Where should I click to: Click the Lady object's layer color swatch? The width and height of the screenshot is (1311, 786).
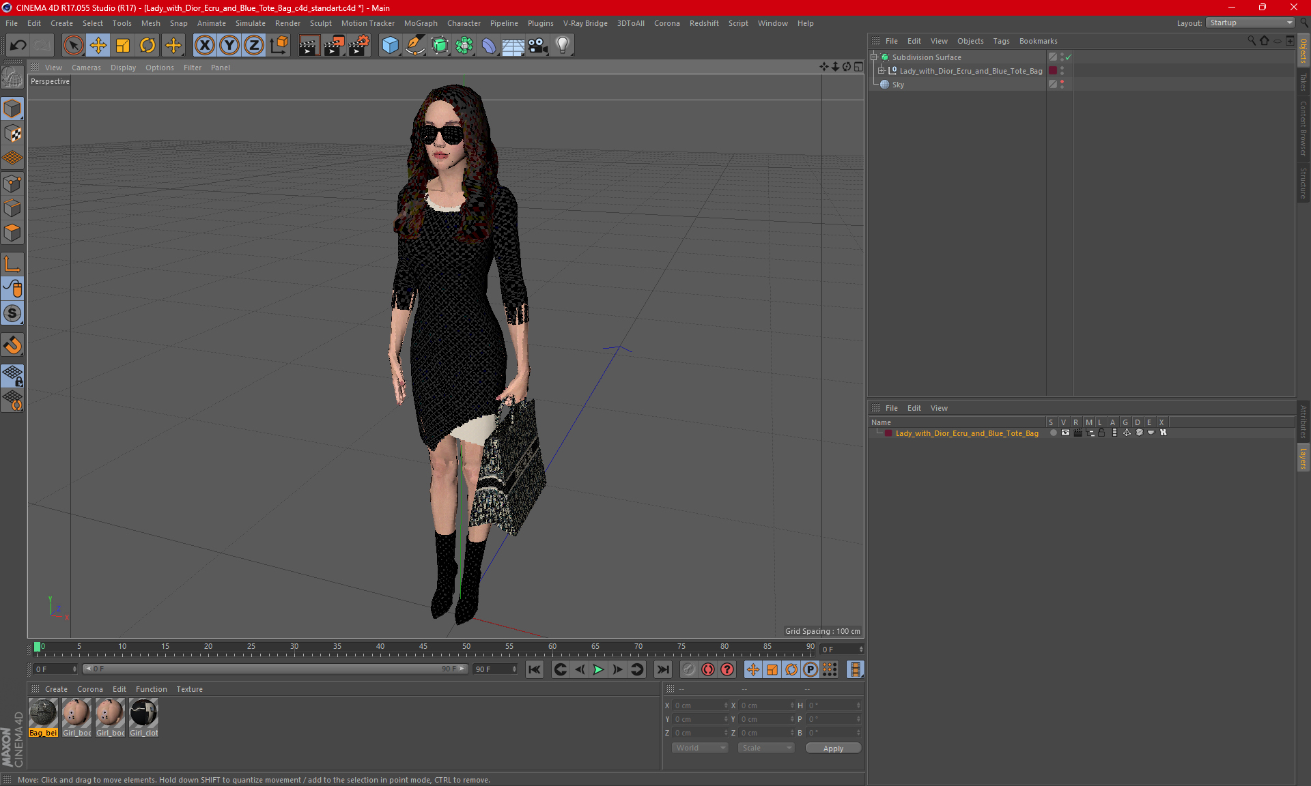point(1053,71)
